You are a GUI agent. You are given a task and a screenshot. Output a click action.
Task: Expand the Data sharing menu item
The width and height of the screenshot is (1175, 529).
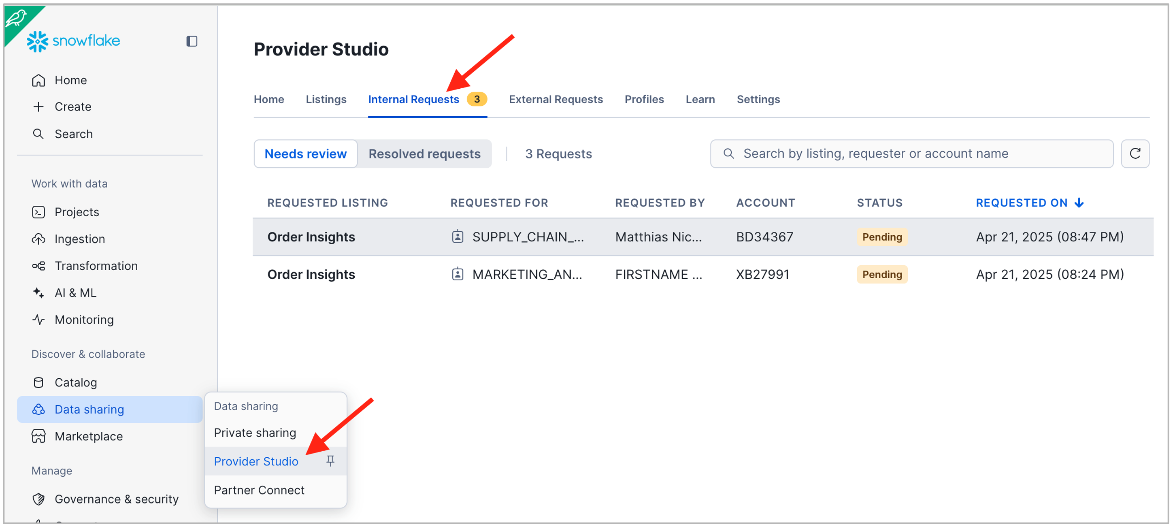[x=89, y=410]
